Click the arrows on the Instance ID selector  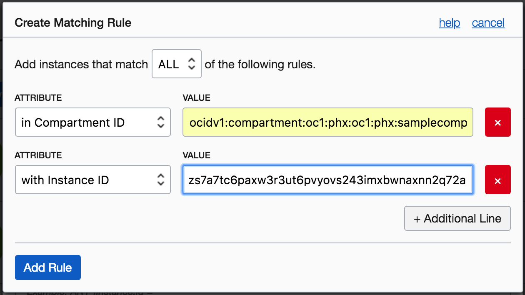(160, 180)
